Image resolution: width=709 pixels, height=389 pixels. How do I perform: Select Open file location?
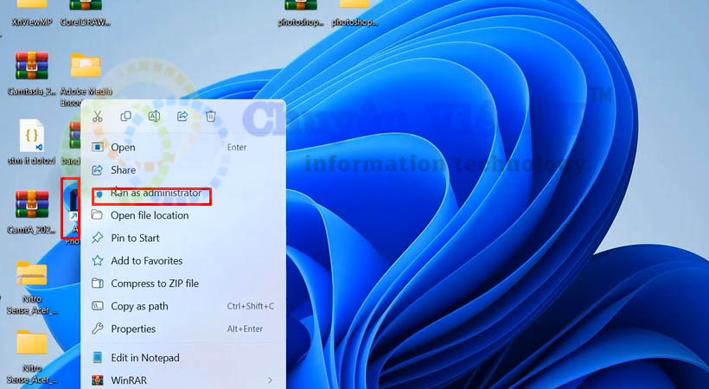pyautogui.click(x=183, y=215)
